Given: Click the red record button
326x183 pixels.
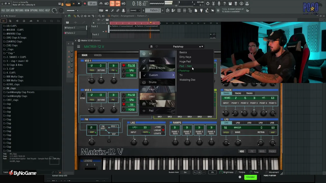Looking at the screenshot, I should point(85,4).
